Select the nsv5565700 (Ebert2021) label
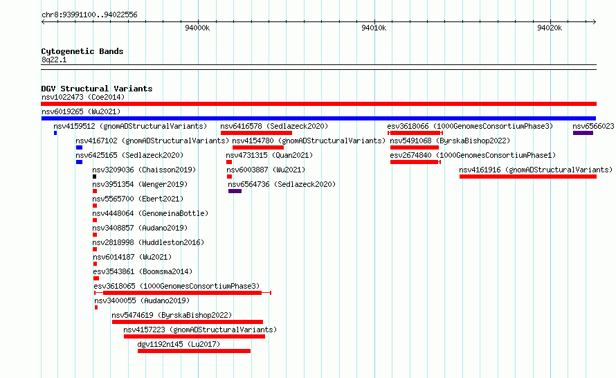 138,199
